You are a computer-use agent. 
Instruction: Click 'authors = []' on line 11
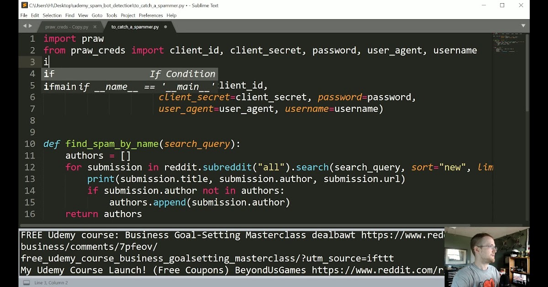(98, 156)
